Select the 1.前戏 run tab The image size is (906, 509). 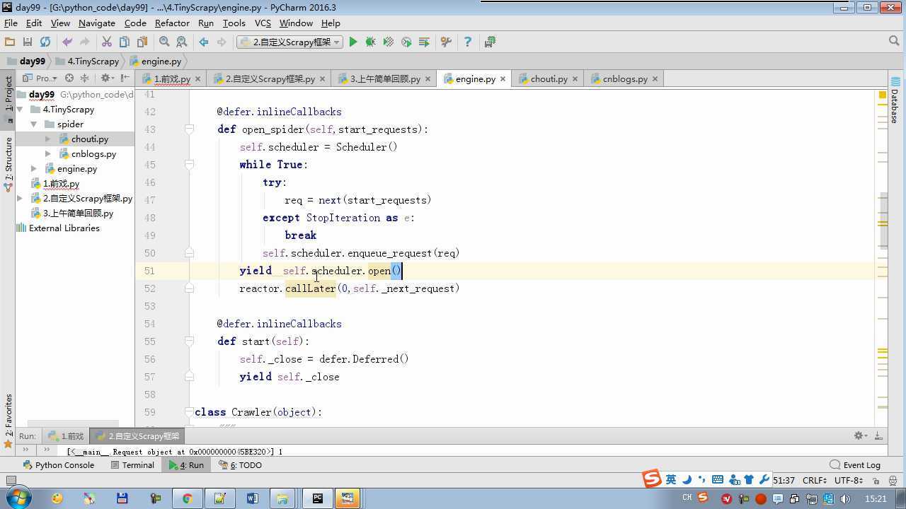tap(66, 436)
